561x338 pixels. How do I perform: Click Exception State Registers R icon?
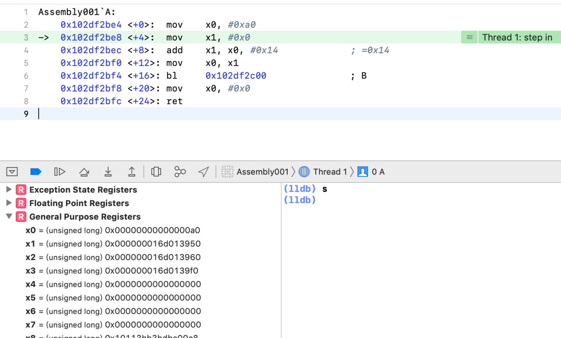21,190
